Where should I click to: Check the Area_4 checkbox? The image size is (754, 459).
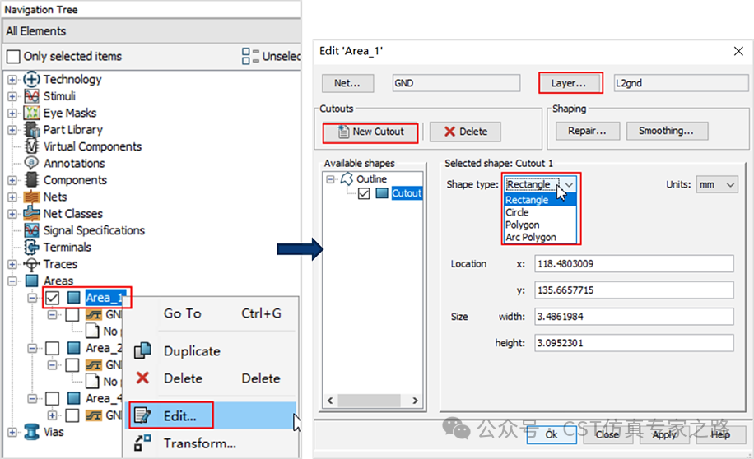52,398
